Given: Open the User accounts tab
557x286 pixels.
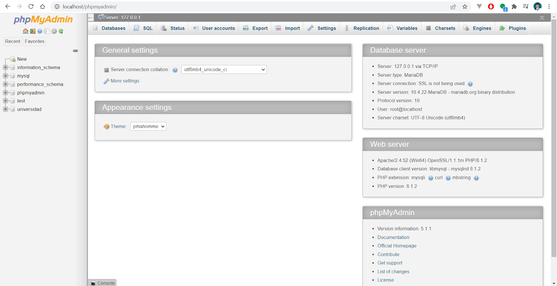Looking at the screenshot, I should (214, 28).
